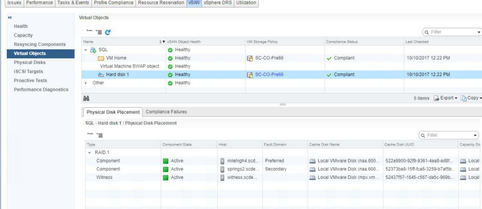The width and height of the screenshot is (482, 209).
Task: Collapse the SQL virtual machine tree node
Action: [86, 50]
